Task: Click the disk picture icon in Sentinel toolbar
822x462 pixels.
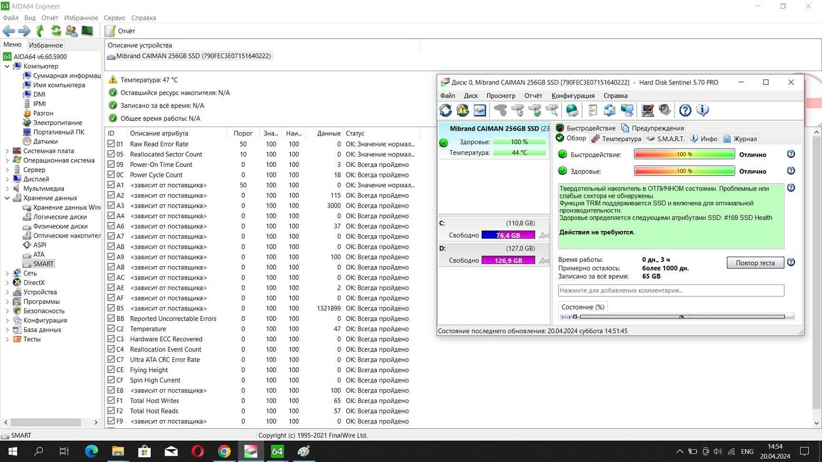Action: point(479,110)
